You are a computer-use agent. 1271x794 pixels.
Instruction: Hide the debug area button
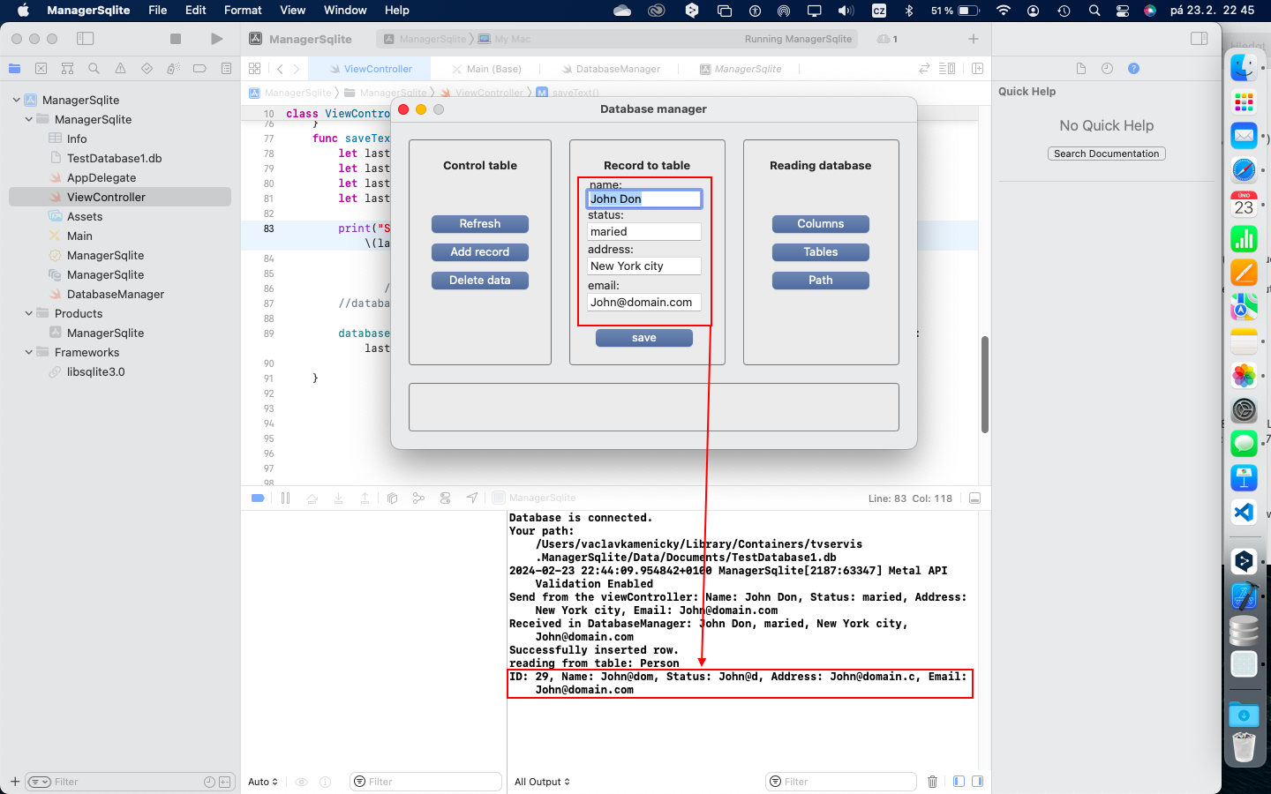[975, 498]
